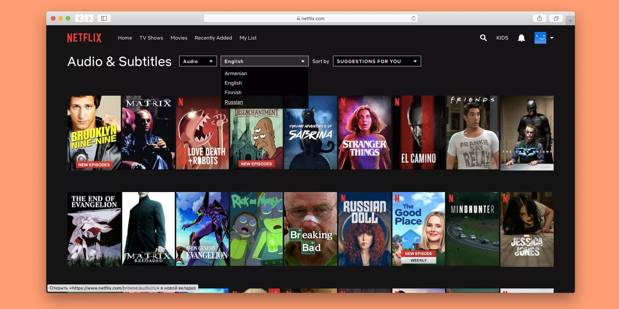Screen dimensions: 619x309
Task: Open Stranger Things poster
Action: pyautogui.click(x=365, y=133)
